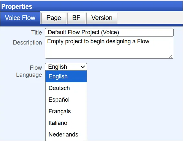Image resolution: width=183 pixels, height=141 pixels.
Task: Open the Page tab
Action: point(54,18)
